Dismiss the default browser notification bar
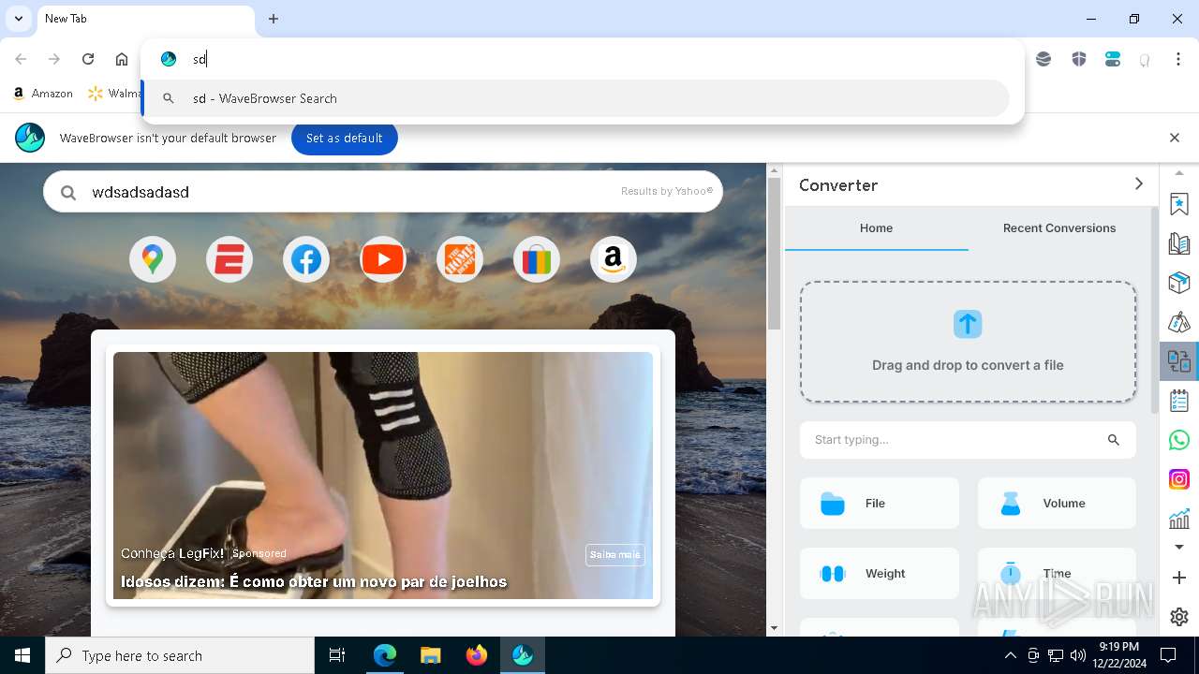The image size is (1199, 674). tap(1175, 138)
